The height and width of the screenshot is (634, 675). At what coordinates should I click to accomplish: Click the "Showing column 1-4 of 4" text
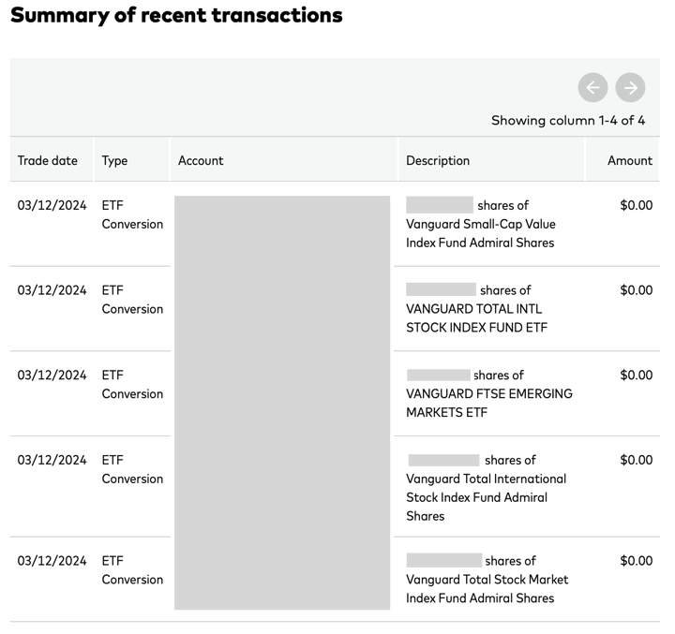tap(568, 121)
